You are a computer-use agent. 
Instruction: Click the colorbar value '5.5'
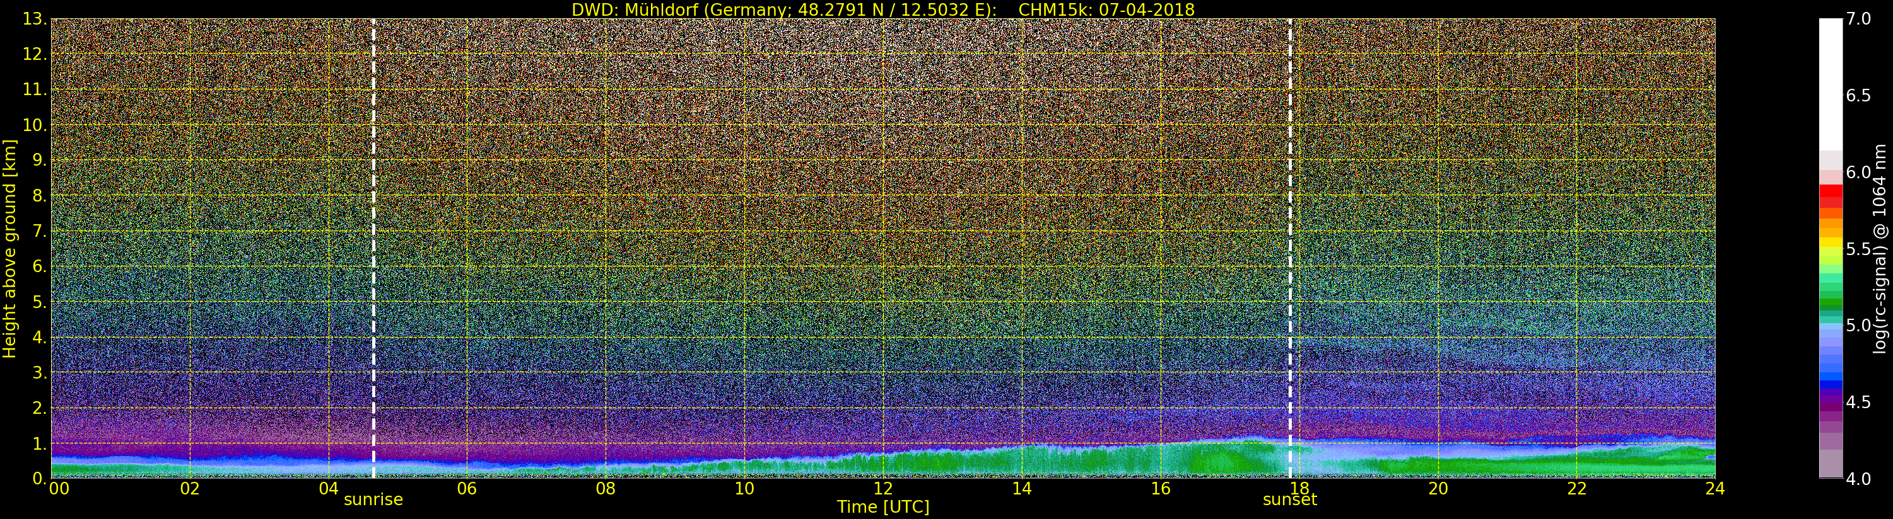click(1858, 249)
